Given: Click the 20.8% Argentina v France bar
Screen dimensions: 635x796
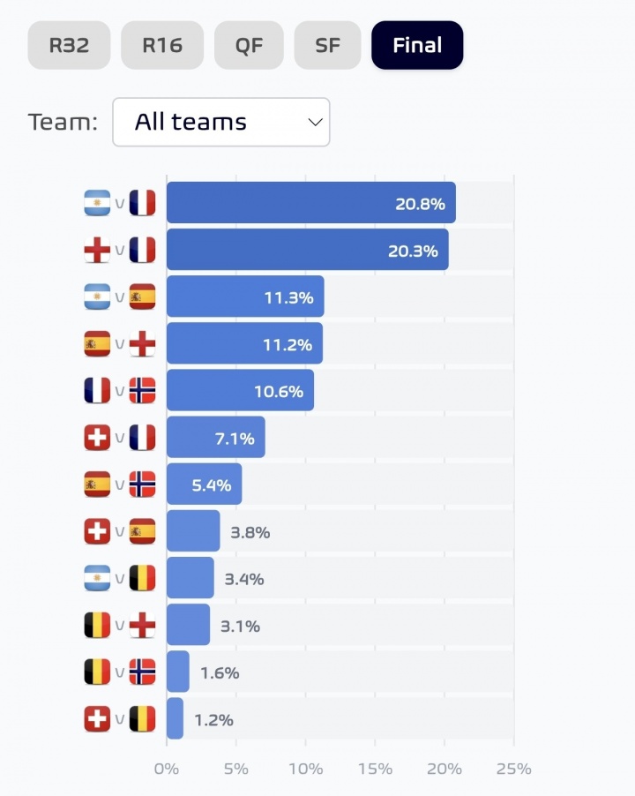Looking at the screenshot, I should click(x=311, y=203).
